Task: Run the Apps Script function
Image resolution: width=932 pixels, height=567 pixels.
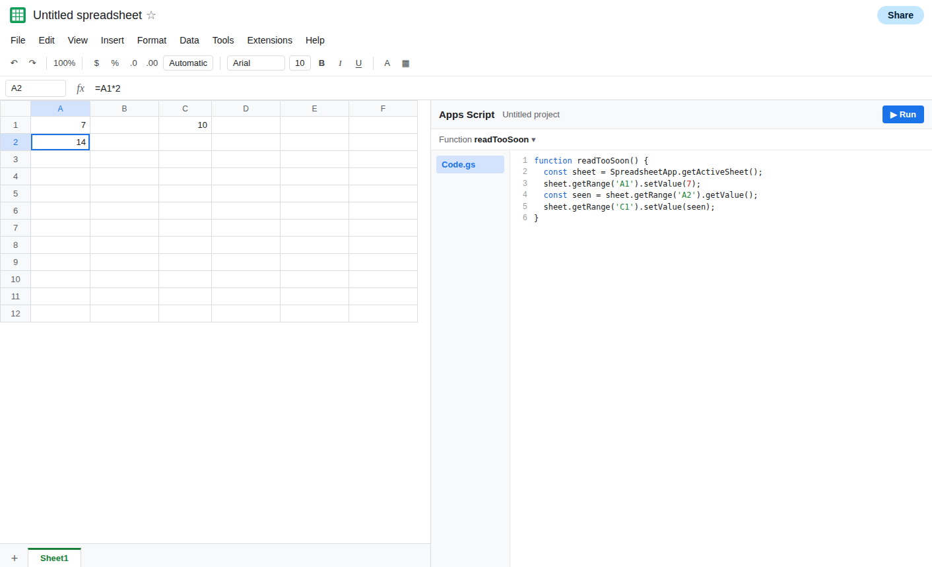Action: coord(903,115)
